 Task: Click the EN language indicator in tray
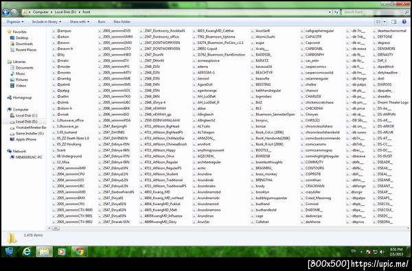pyautogui.click(x=354, y=251)
